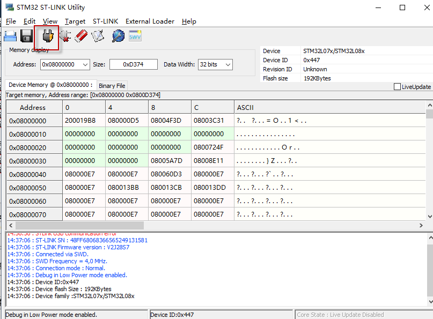The height and width of the screenshot is (319, 433).
Task: Click Device value STM32L07x/STM32L08x
Action: (334, 51)
